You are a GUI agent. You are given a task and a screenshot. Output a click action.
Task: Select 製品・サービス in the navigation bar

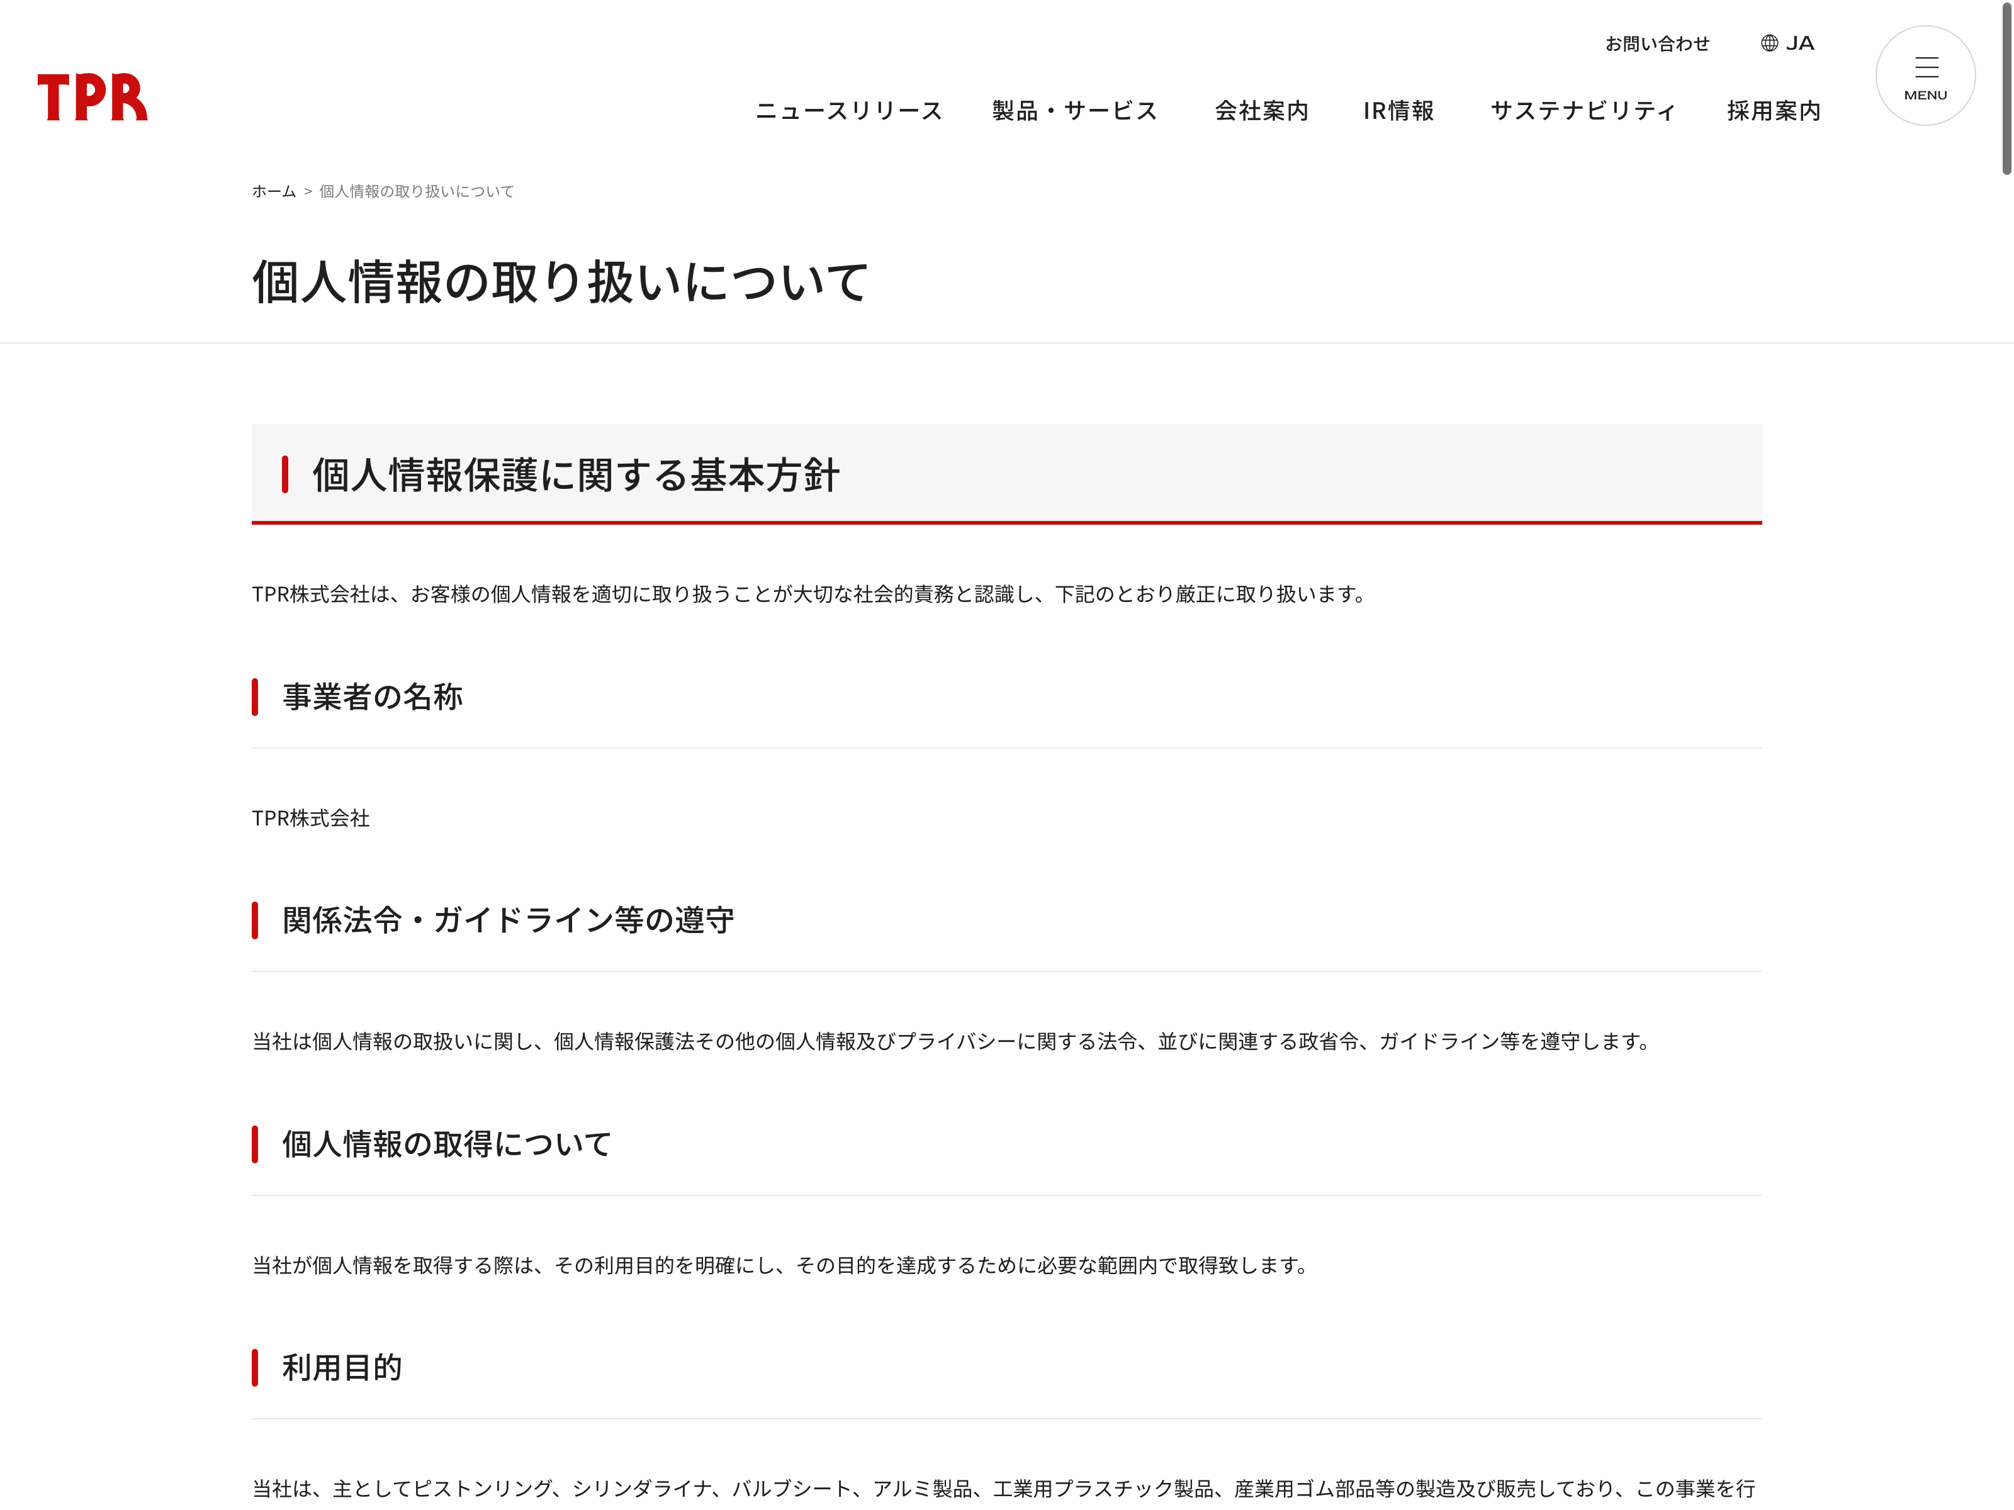(1074, 111)
